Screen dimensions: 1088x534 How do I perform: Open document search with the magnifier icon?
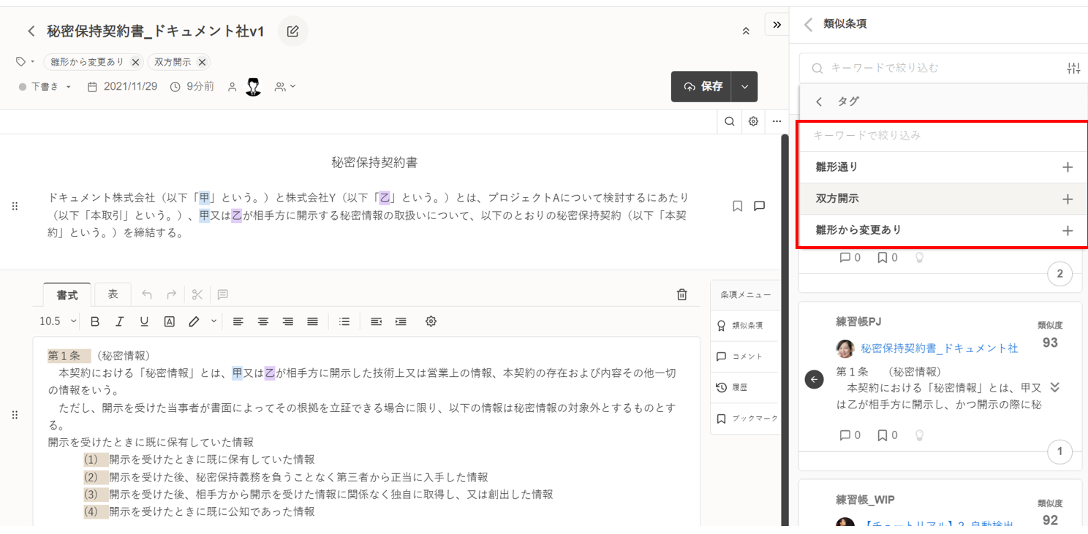click(x=729, y=122)
